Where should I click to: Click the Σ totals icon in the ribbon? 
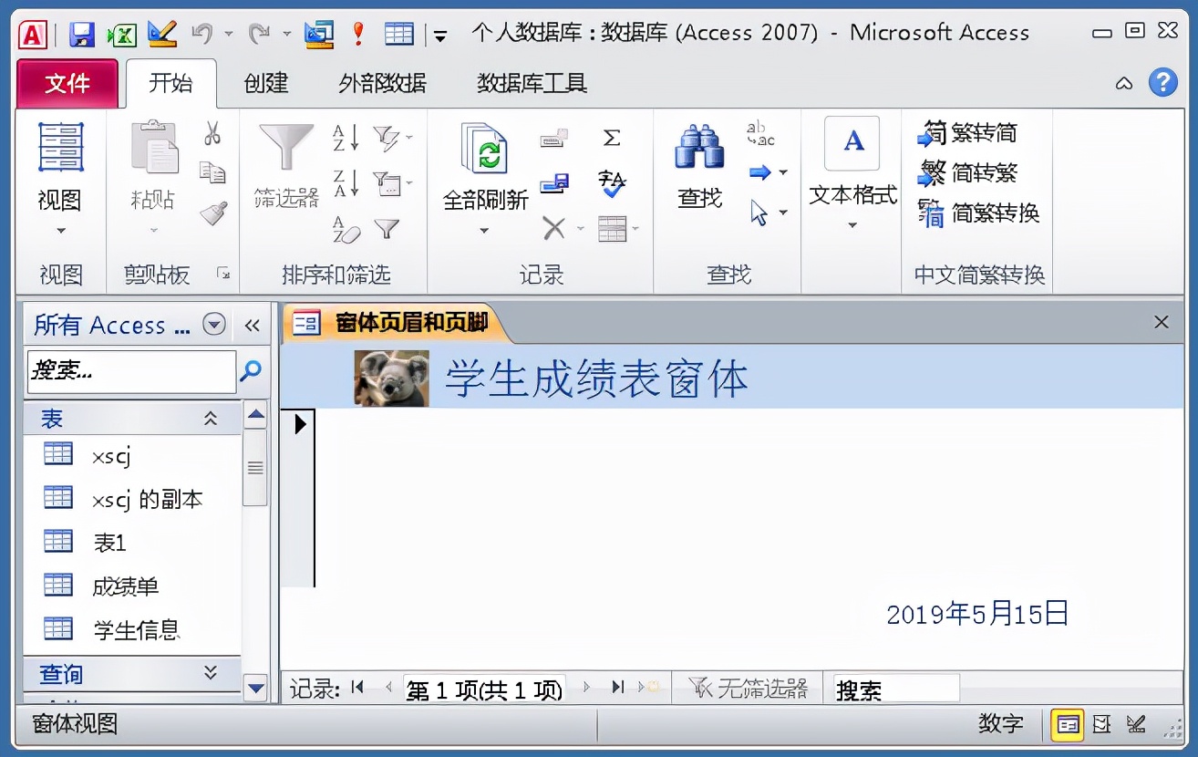click(x=612, y=137)
